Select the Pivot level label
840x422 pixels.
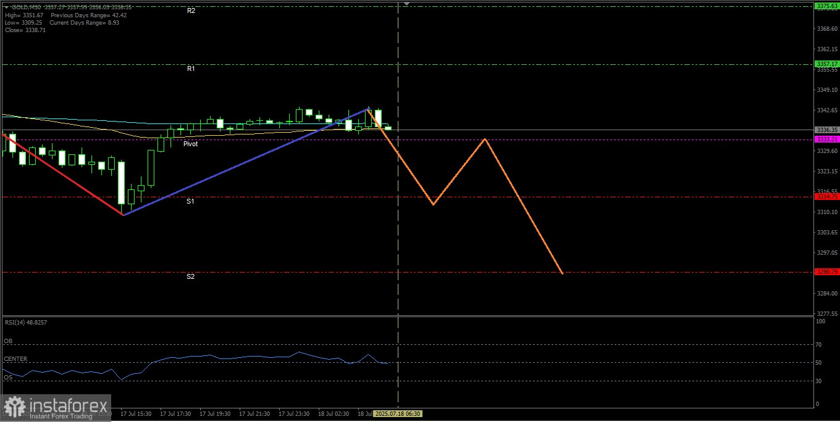(190, 144)
